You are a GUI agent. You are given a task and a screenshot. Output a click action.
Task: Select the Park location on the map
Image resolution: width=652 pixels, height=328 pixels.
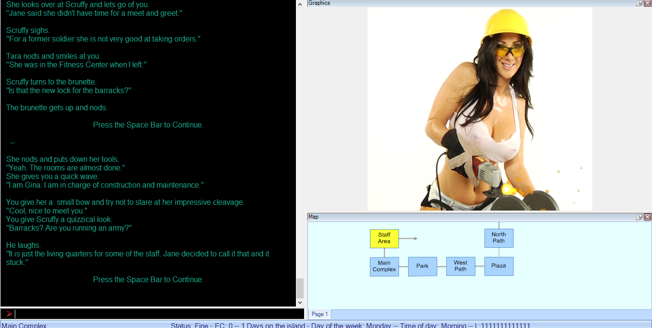coord(422,266)
